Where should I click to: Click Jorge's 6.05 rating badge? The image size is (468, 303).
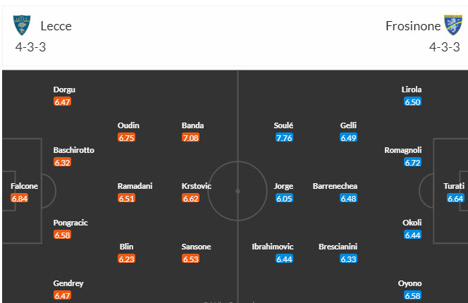click(x=283, y=199)
